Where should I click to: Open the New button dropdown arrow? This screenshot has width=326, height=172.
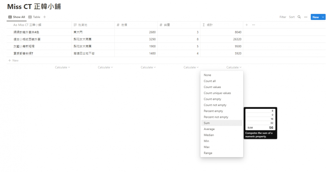323,17
